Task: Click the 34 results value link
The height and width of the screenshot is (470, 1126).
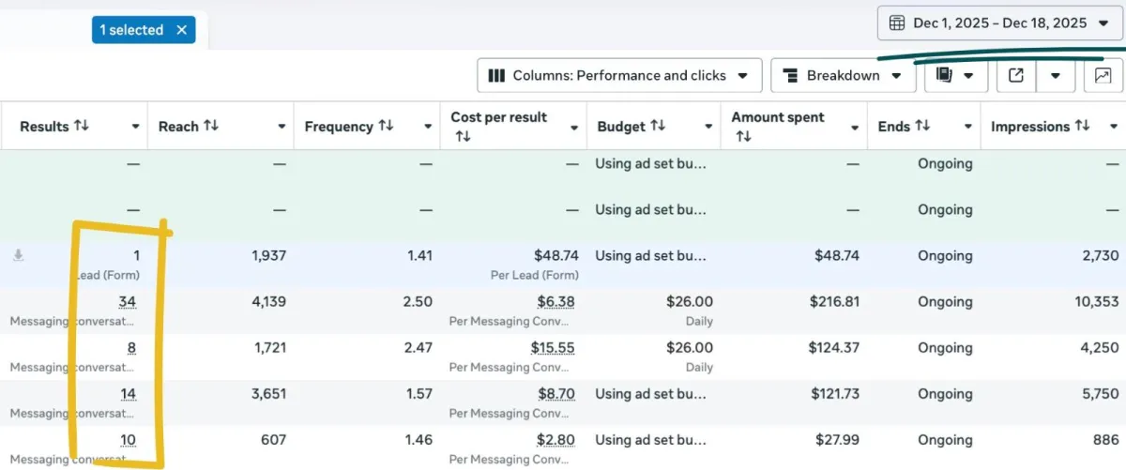Action: coord(128,301)
